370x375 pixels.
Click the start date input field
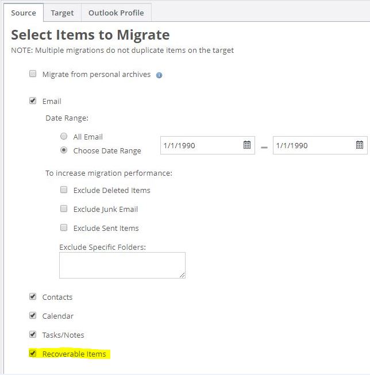coord(200,145)
